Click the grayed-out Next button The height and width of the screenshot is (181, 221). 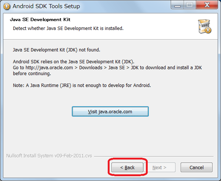coord(160,167)
